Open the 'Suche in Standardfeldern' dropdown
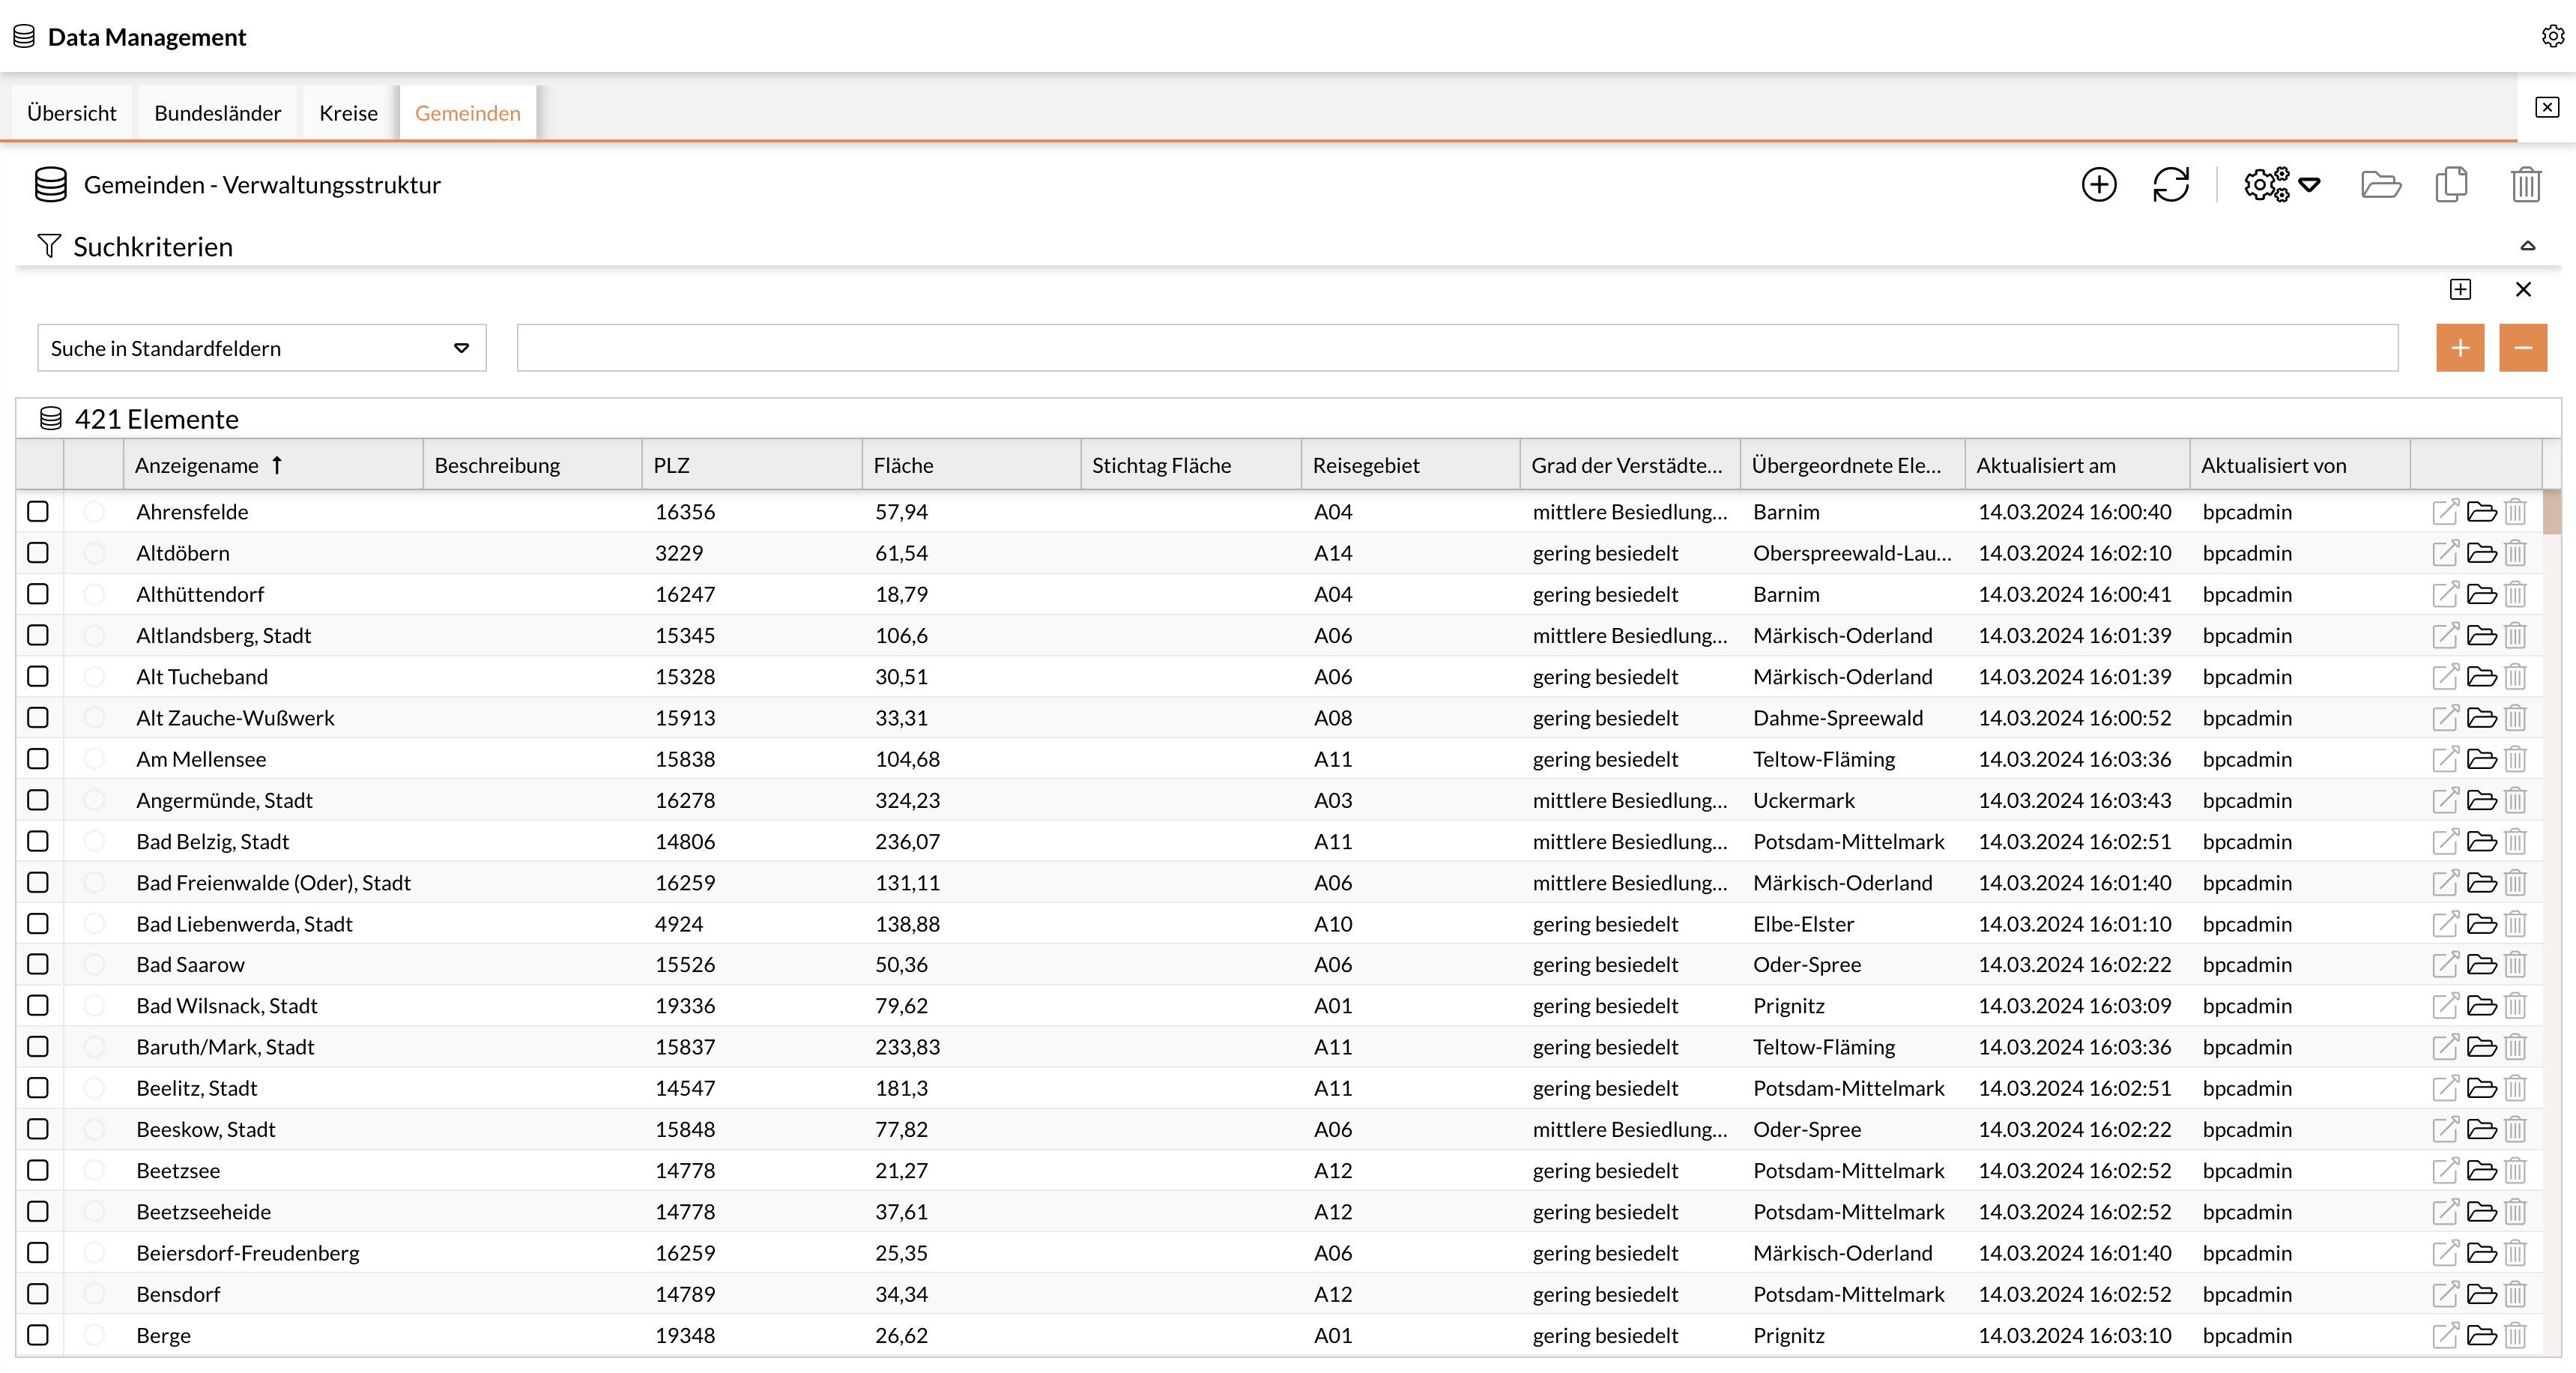The image size is (2576, 1373). point(261,348)
